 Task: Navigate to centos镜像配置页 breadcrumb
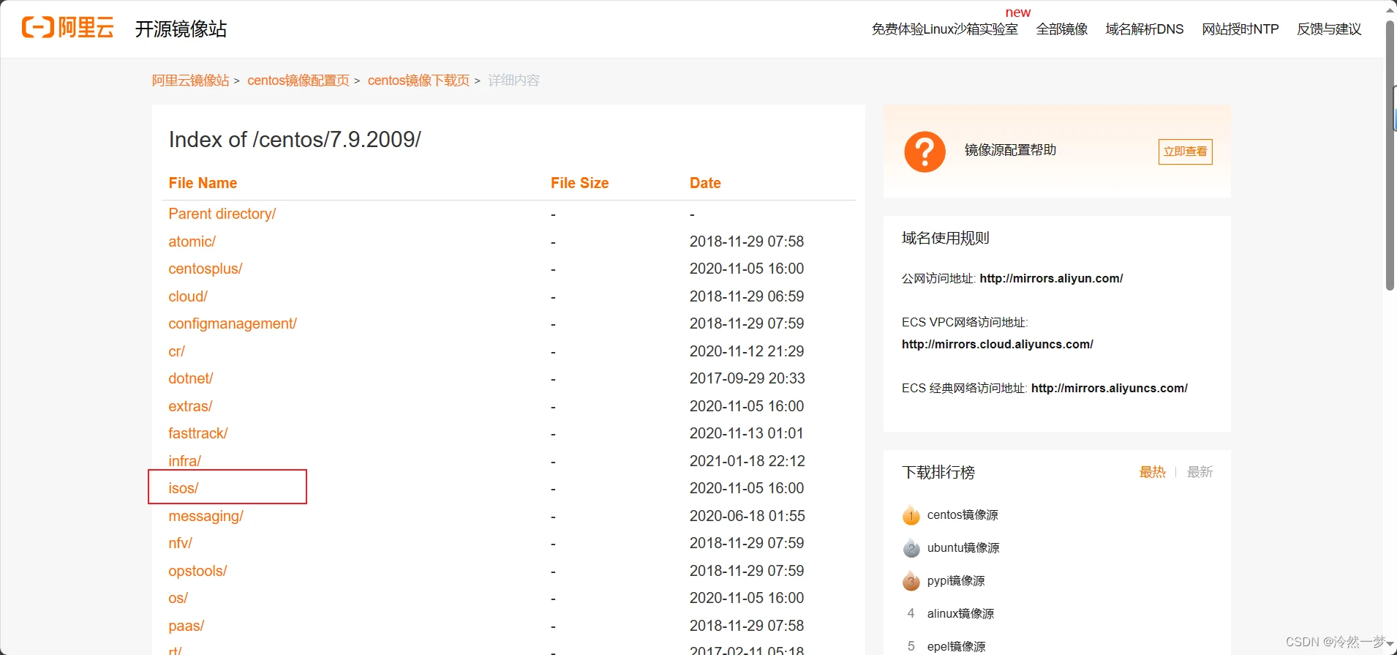(298, 81)
